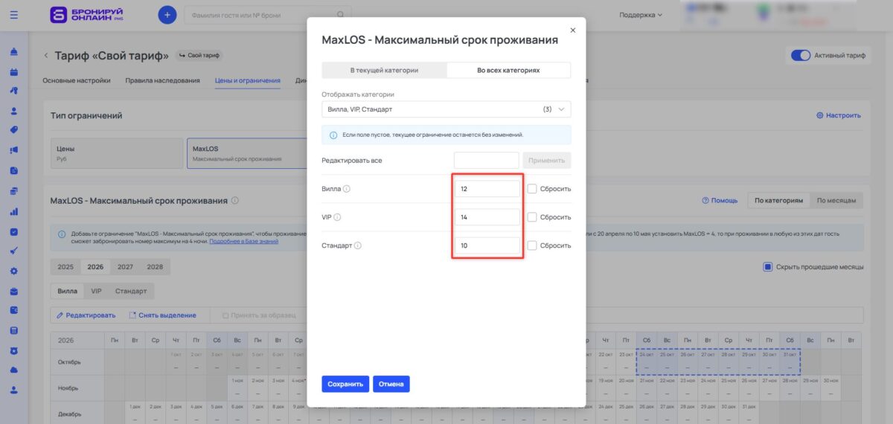
Task: Open Основные настройки tab
Action: (x=77, y=80)
